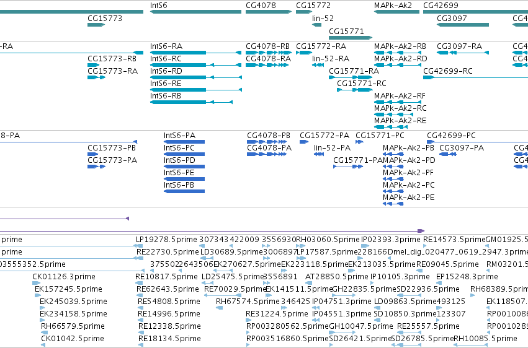Select transcript IntS6-RE label
The image size is (528, 348).
166,84
